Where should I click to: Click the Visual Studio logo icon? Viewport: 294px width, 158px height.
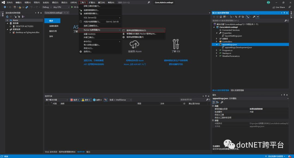[x=3, y=2]
